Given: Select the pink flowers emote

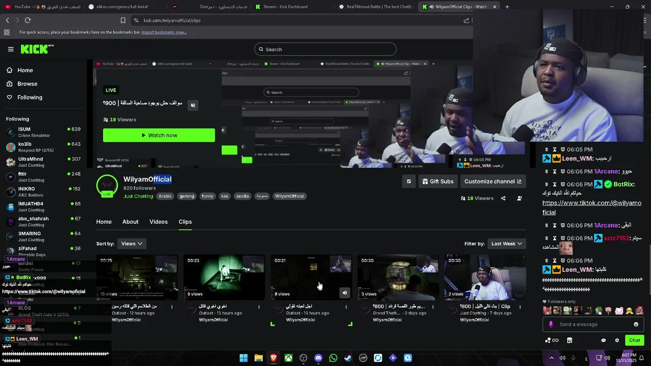Looking at the screenshot, I should click(x=609, y=311).
